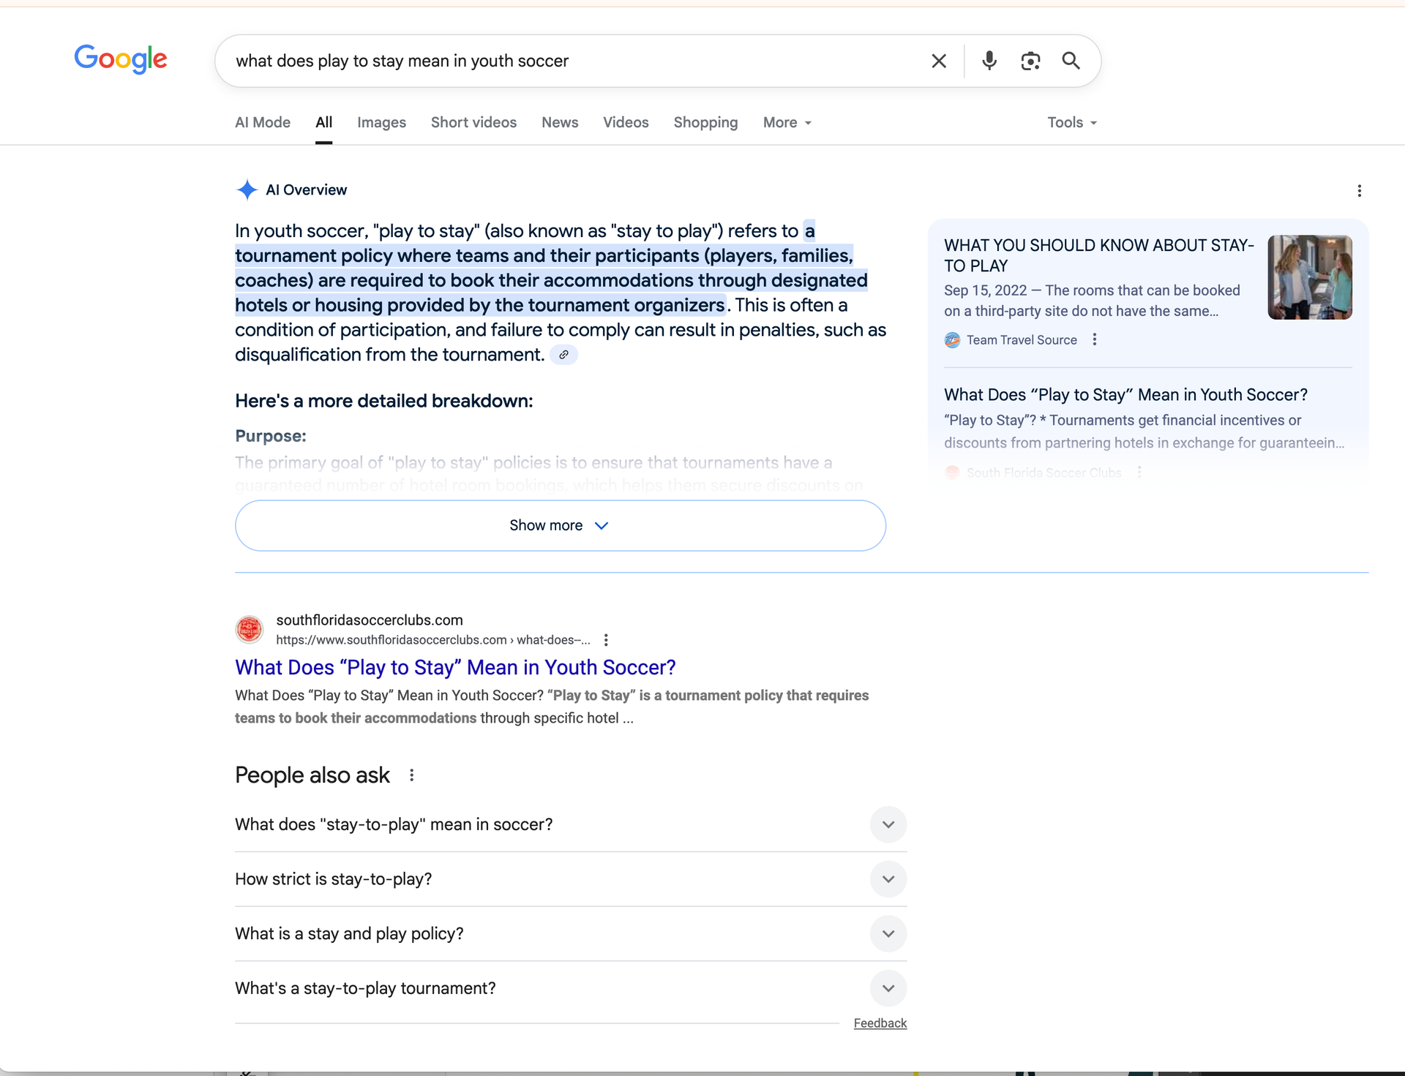Open sidebar 'What Does Play to Stay' card

point(1125,395)
